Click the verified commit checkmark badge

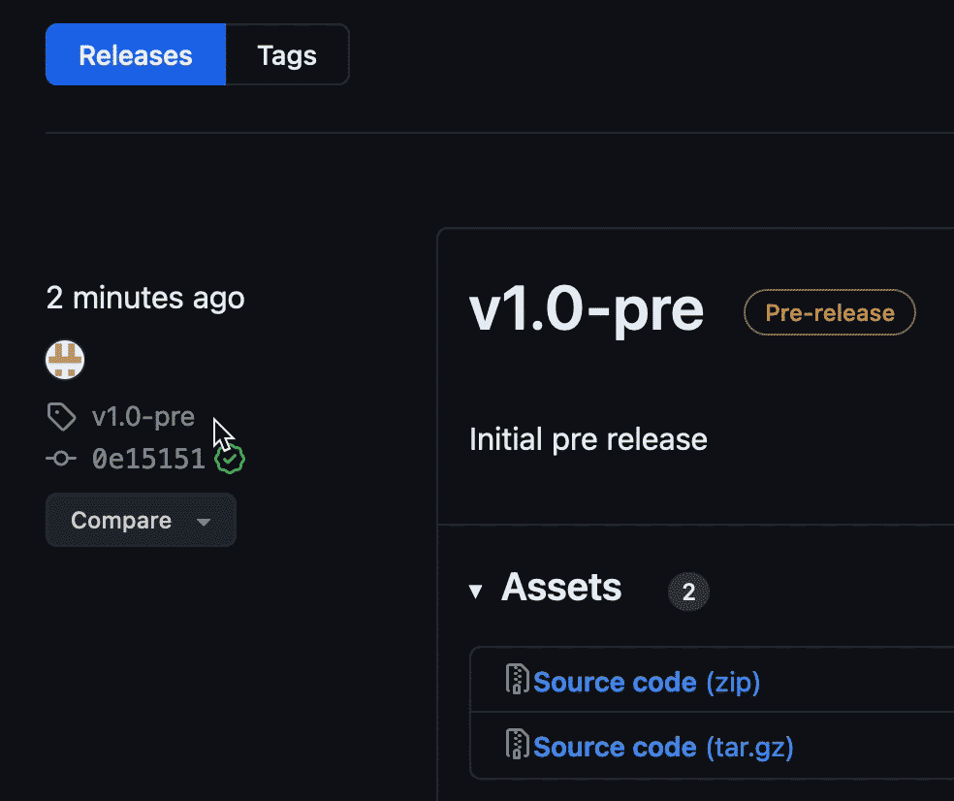point(229,459)
